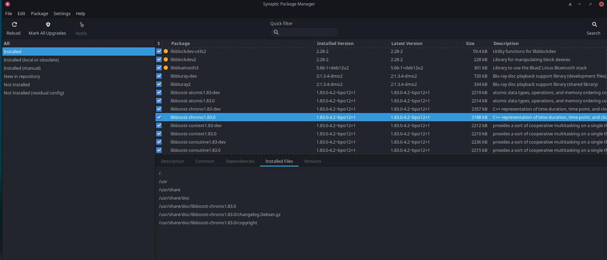Click the Reload toolbar icon
The width and height of the screenshot is (607, 260).
(x=14, y=25)
